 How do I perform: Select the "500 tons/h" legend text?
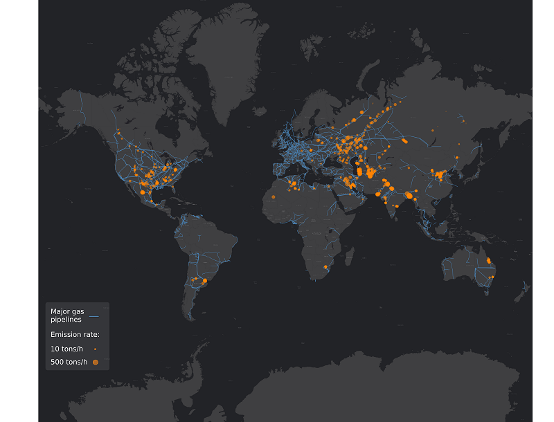point(69,362)
